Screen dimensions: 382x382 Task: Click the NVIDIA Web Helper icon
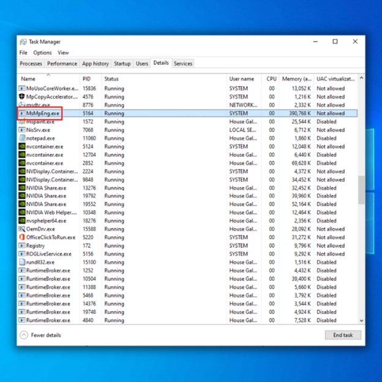(x=22, y=212)
